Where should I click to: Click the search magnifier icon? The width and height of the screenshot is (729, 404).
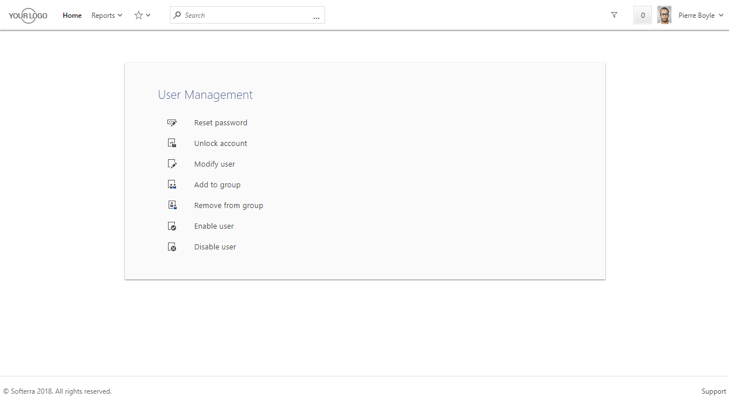point(177,16)
